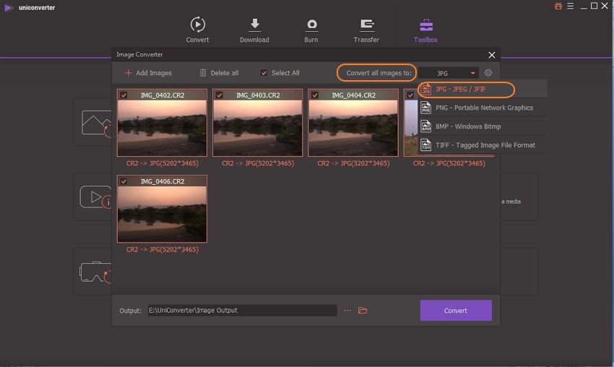Screen dimensions: 614x367
Task: Click the IMG_0403.CR2 thumbnail image
Action: coord(258,127)
